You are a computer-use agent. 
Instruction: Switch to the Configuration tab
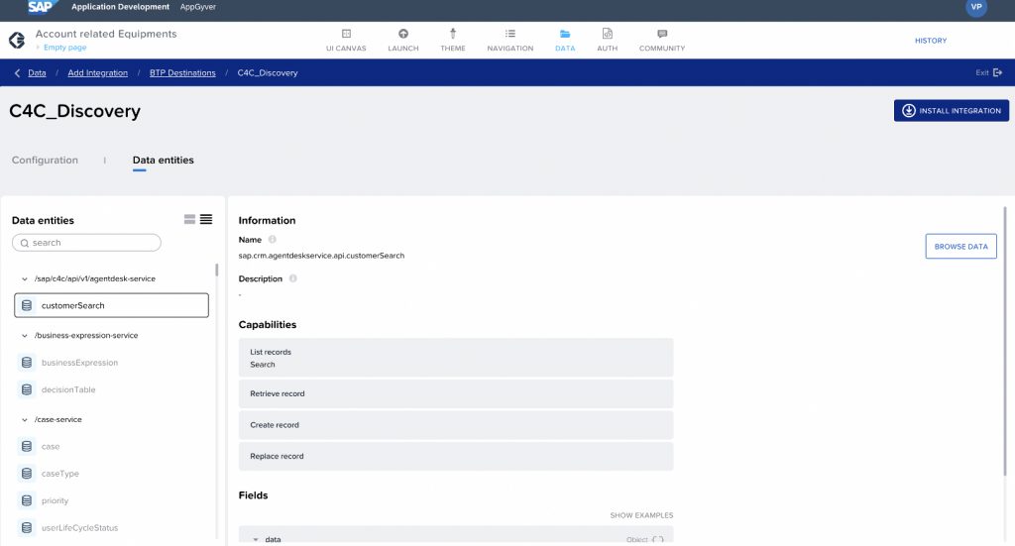[x=45, y=160]
